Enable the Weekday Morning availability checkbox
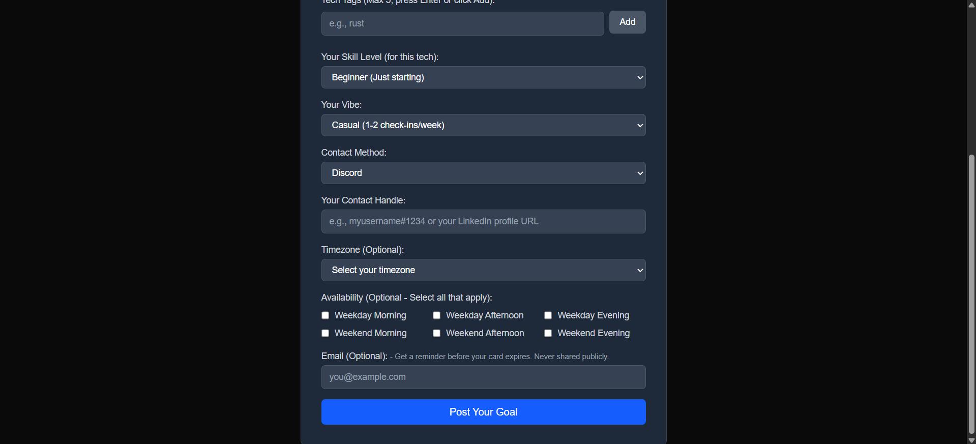Image resolution: width=976 pixels, height=444 pixels. pos(325,315)
